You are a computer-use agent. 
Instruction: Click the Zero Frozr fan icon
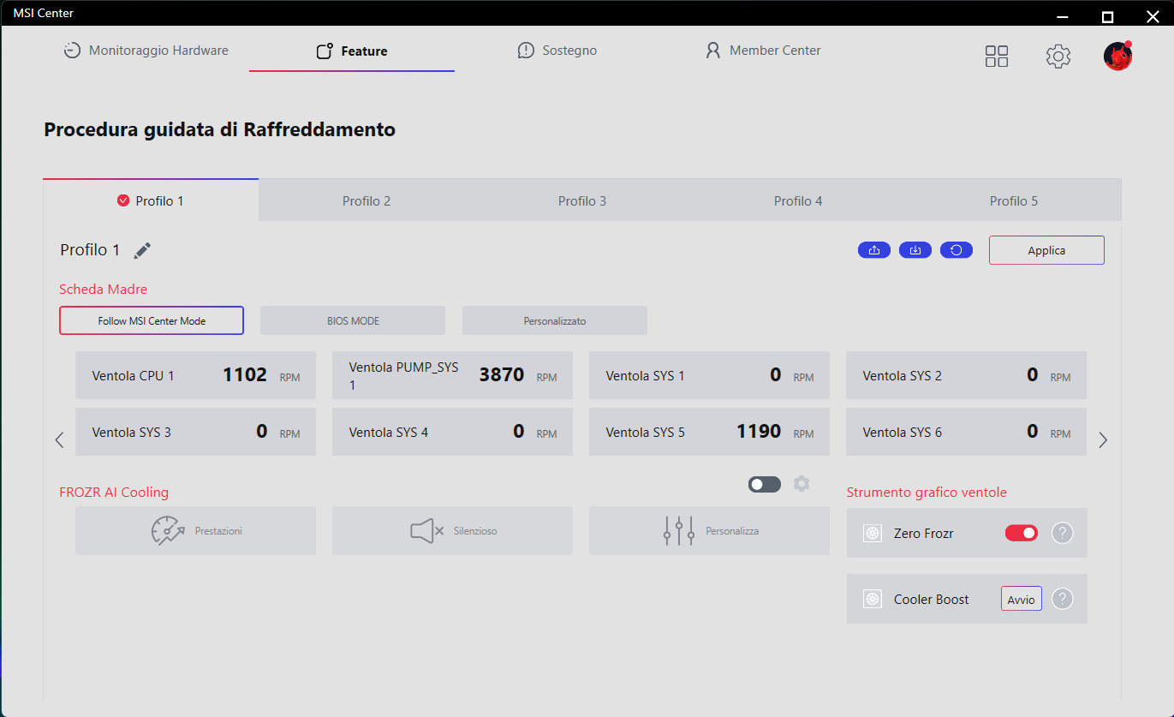click(873, 534)
